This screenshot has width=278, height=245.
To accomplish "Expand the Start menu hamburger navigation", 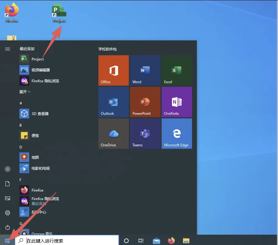I will click(8, 49).
